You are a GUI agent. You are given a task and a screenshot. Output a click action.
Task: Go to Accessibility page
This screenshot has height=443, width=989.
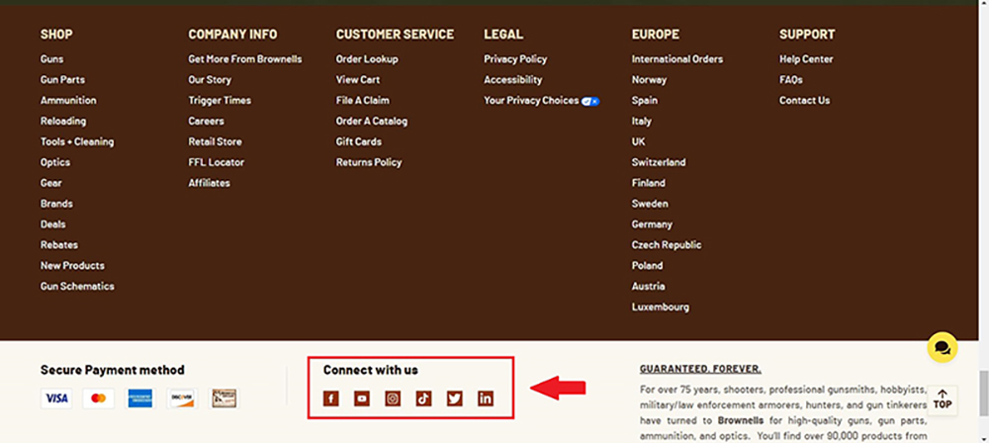(x=512, y=80)
